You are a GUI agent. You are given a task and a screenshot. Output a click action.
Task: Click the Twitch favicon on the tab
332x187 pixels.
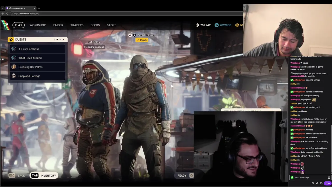click(x=8, y=8)
